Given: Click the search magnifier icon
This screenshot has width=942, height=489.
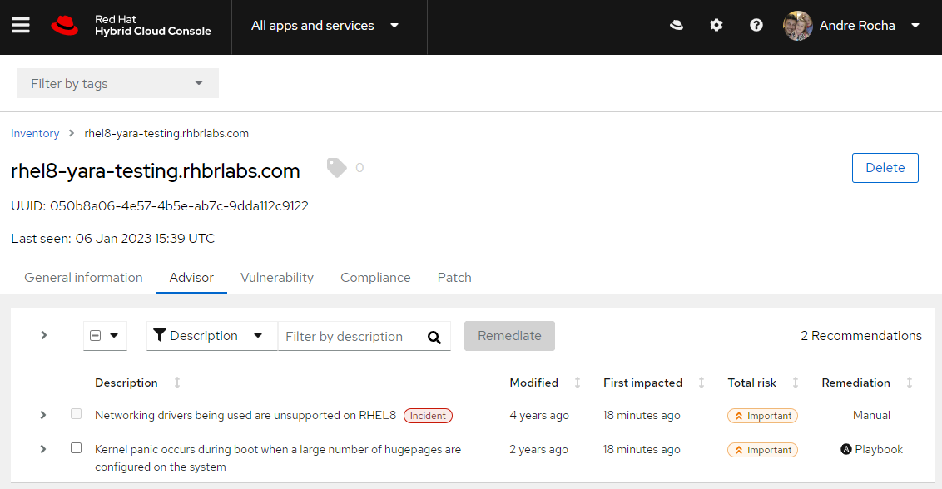Looking at the screenshot, I should (x=434, y=337).
